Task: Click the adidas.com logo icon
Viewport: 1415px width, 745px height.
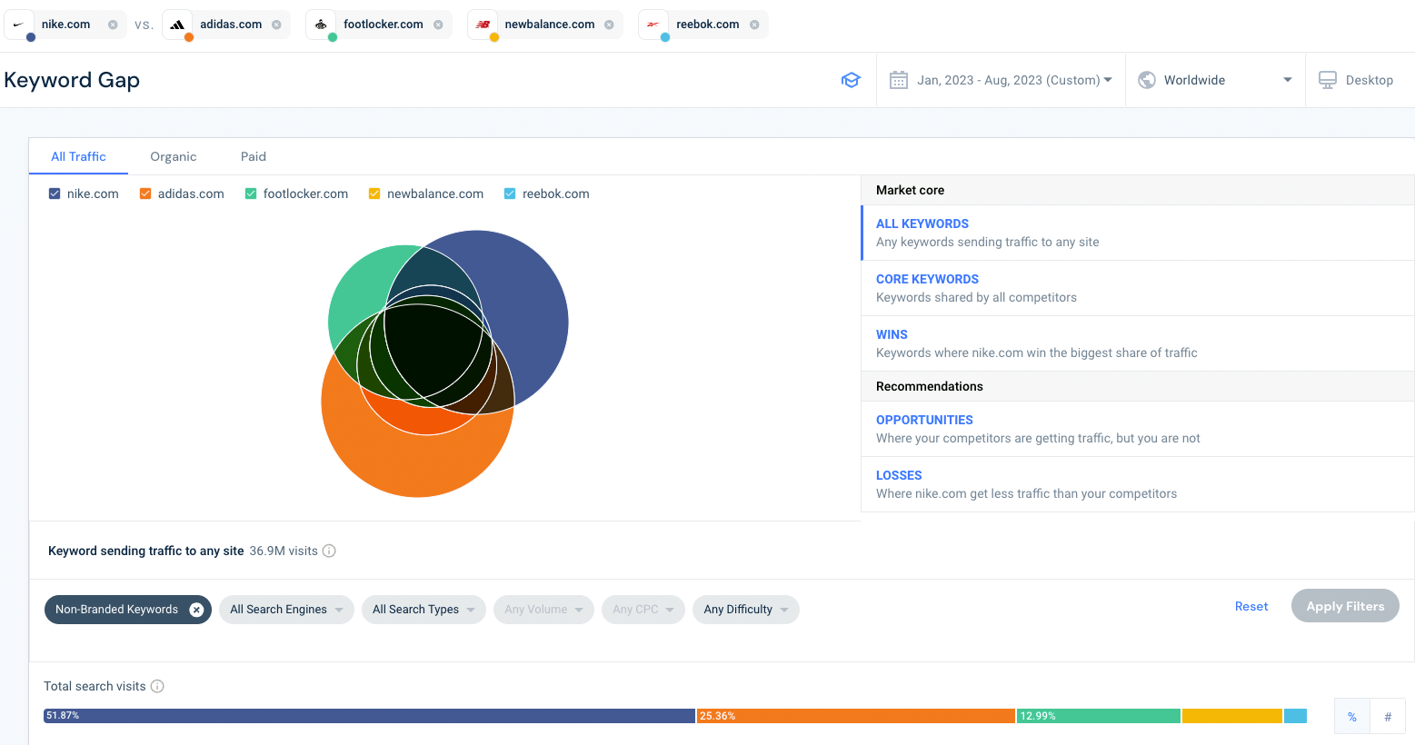Action: (177, 25)
